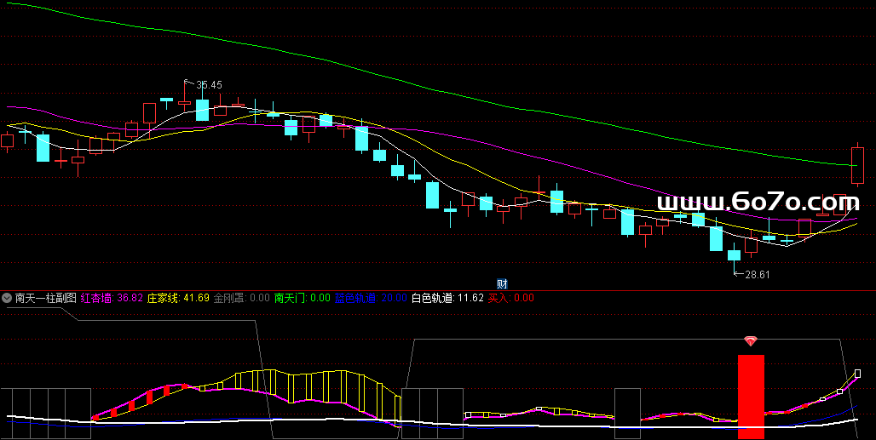Click the tall red buy signal bar
Image resolution: width=876 pixels, height=440 pixels.
751,396
